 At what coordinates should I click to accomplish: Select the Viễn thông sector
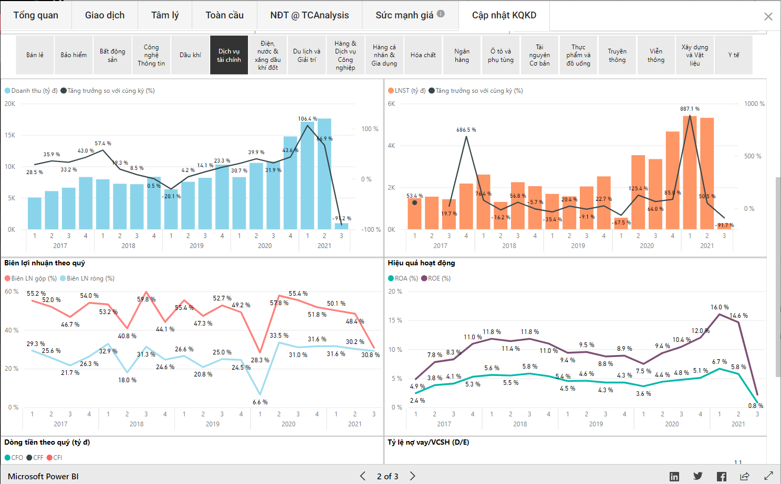click(x=657, y=55)
